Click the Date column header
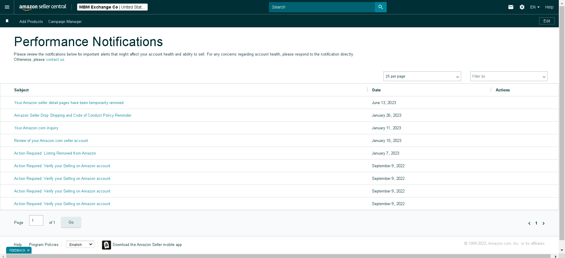The image size is (565, 258). (x=376, y=90)
